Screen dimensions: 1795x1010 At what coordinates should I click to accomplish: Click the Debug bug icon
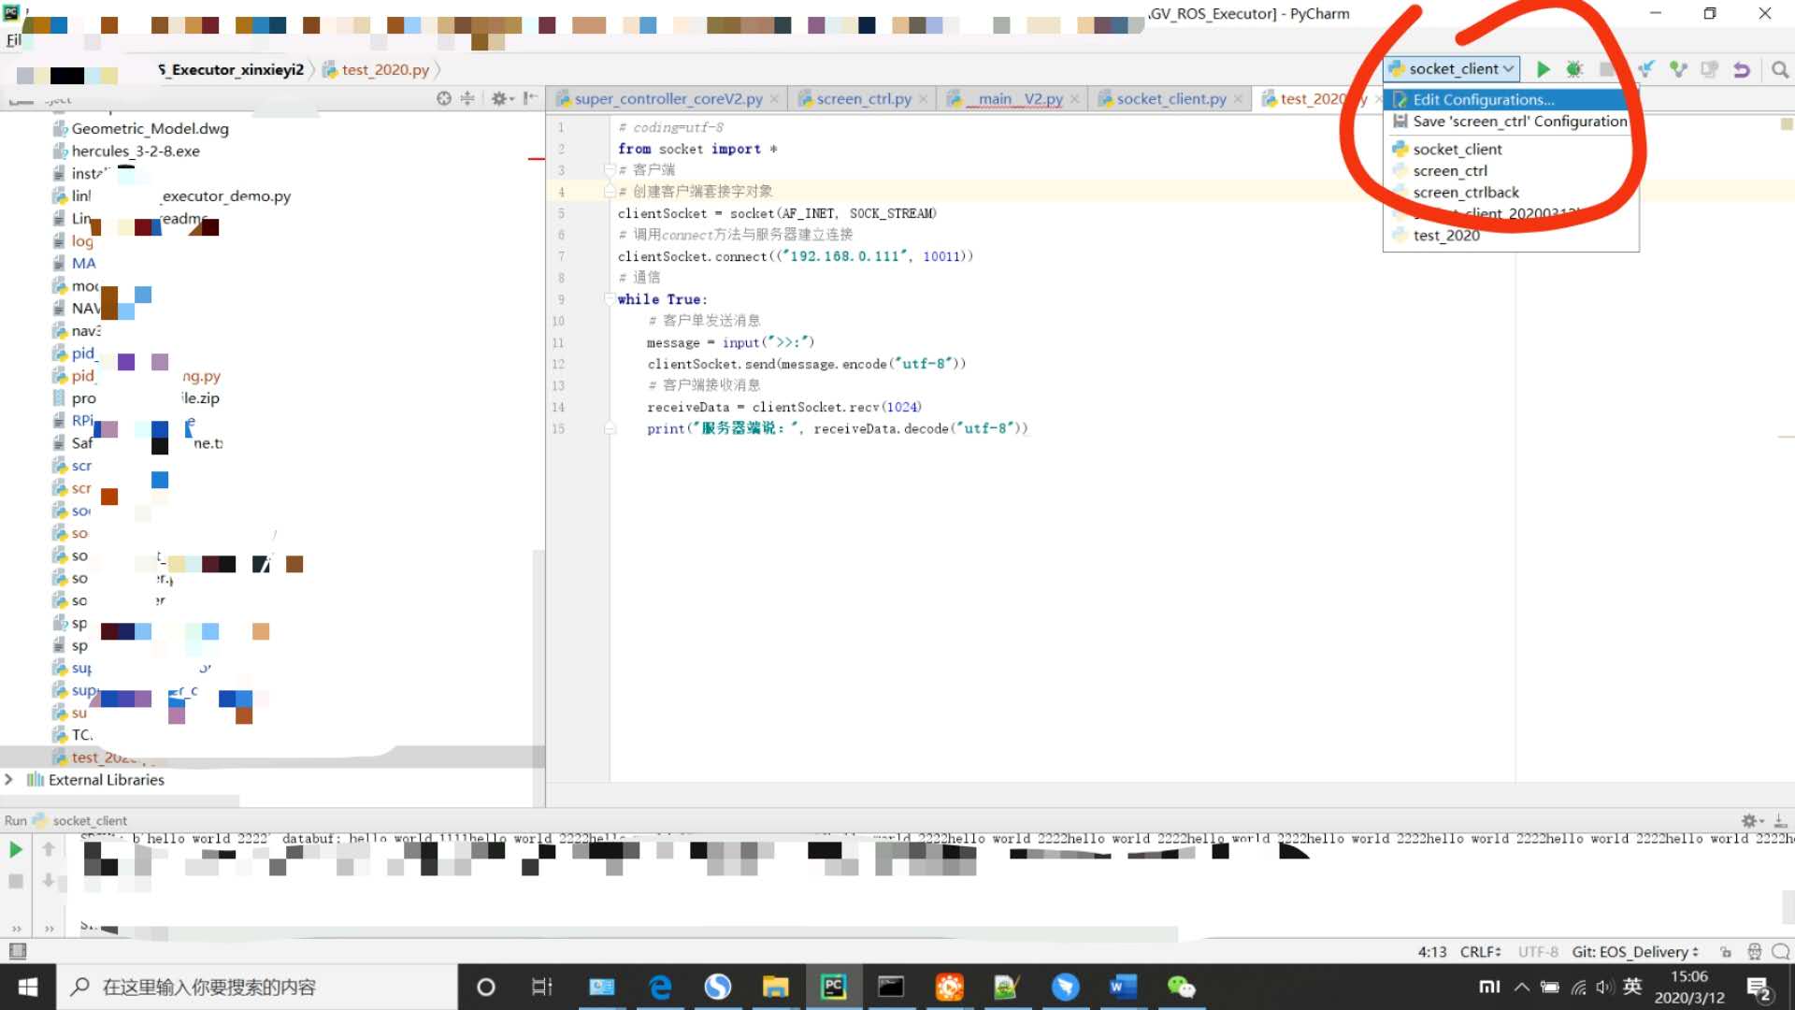click(x=1574, y=69)
